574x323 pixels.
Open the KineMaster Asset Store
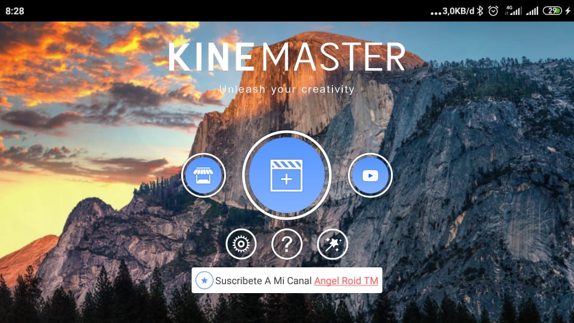pos(203,175)
